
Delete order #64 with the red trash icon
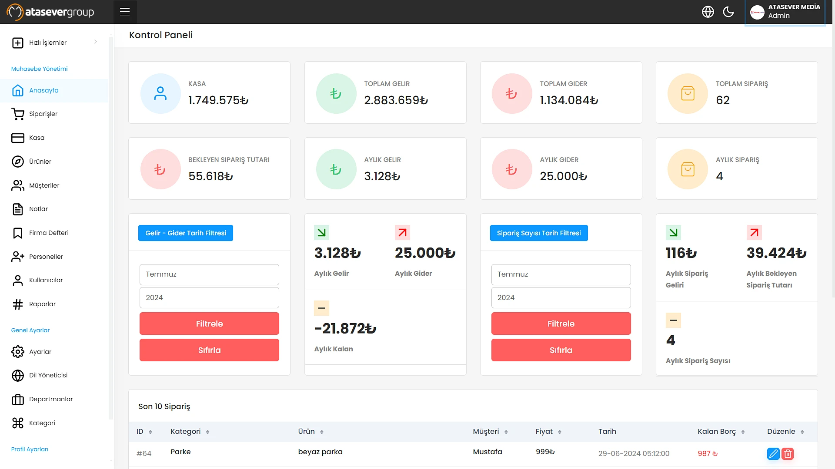point(788,454)
